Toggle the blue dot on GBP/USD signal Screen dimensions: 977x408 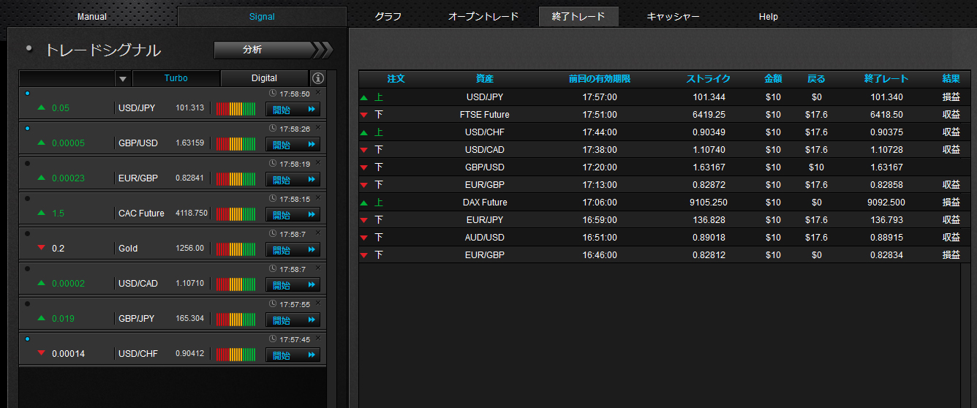pos(27,128)
